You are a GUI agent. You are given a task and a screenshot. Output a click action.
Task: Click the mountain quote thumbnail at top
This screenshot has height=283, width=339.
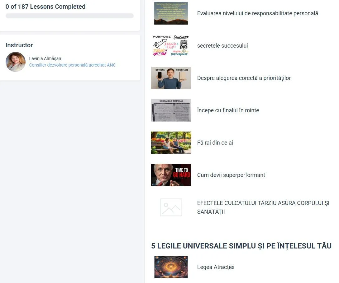pyautogui.click(x=171, y=13)
